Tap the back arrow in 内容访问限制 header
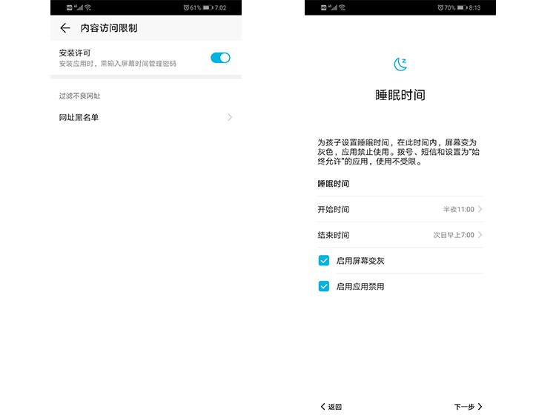The width and height of the screenshot is (556, 415). click(x=65, y=28)
